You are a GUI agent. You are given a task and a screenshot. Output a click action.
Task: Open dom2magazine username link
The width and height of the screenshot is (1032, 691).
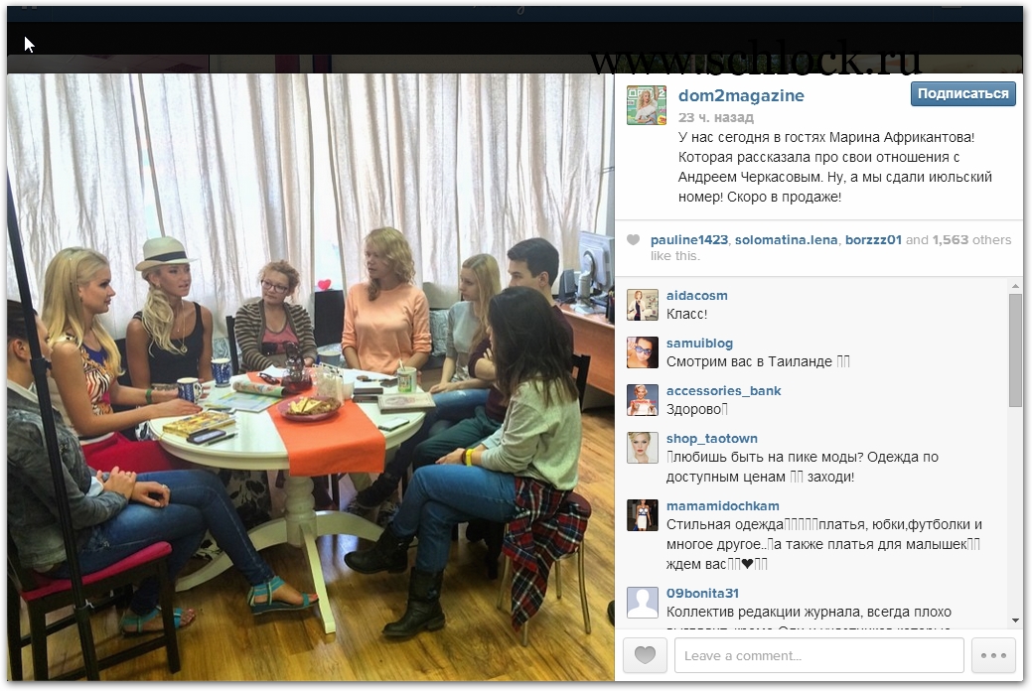(x=741, y=95)
